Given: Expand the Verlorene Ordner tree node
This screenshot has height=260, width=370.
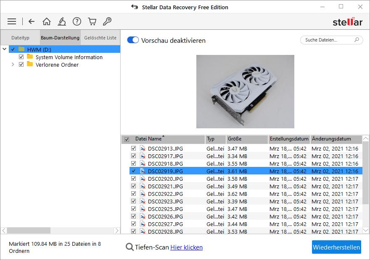Looking at the screenshot, I should click(x=13, y=65).
